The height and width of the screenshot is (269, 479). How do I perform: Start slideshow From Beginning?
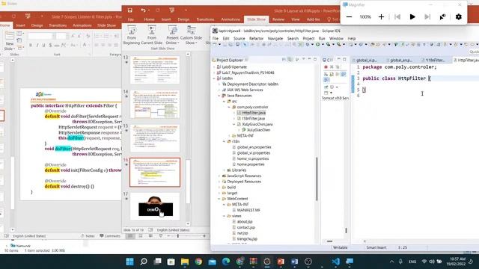click(x=132, y=35)
